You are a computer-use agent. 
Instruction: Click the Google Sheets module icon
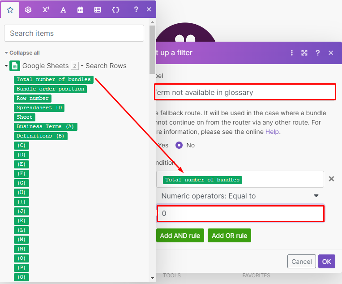point(15,66)
